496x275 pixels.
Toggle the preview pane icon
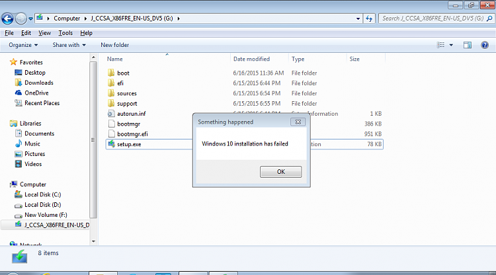468,45
